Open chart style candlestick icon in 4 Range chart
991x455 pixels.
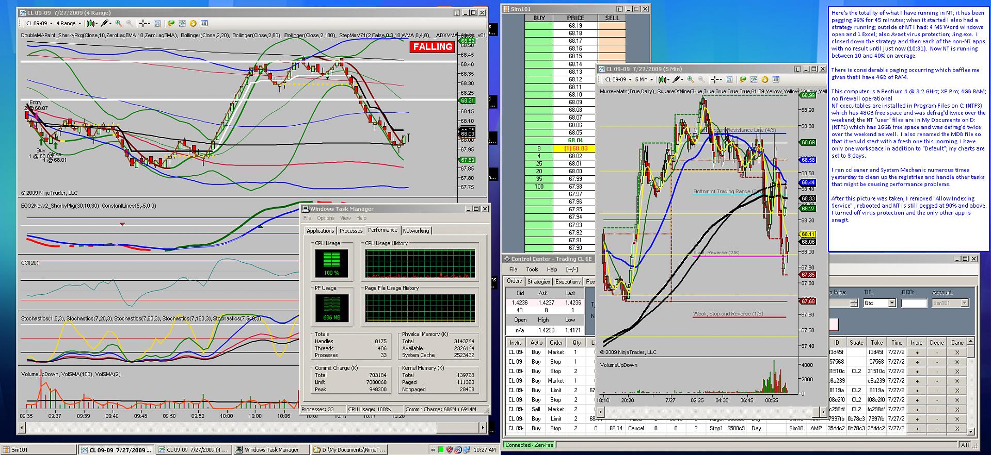[x=91, y=23]
